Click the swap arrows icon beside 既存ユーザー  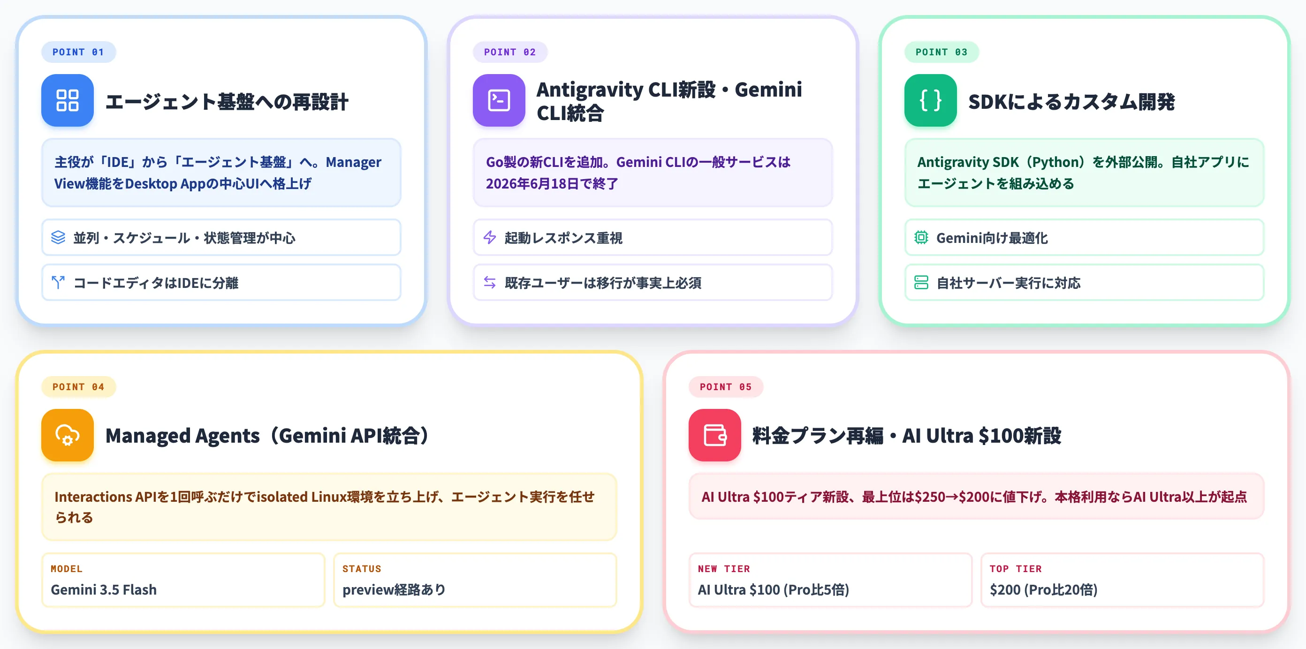coord(490,282)
